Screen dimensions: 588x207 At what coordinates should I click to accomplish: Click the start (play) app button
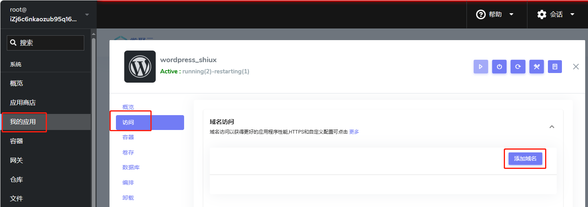tap(481, 67)
